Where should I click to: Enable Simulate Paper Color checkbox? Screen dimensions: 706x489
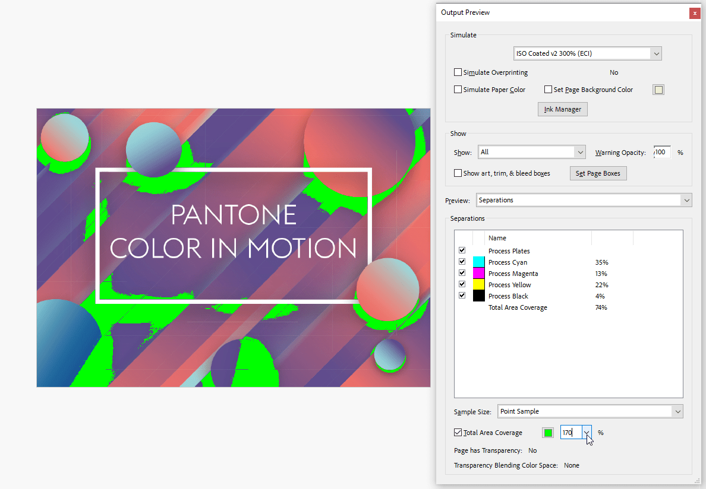point(458,90)
